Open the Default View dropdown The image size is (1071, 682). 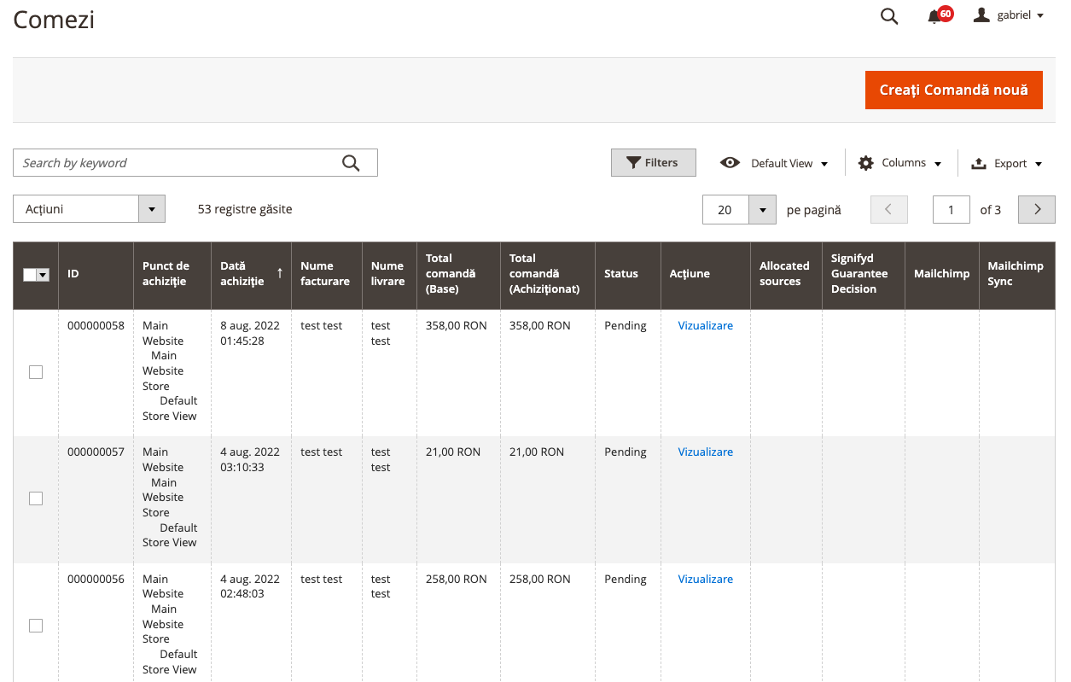pos(775,163)
